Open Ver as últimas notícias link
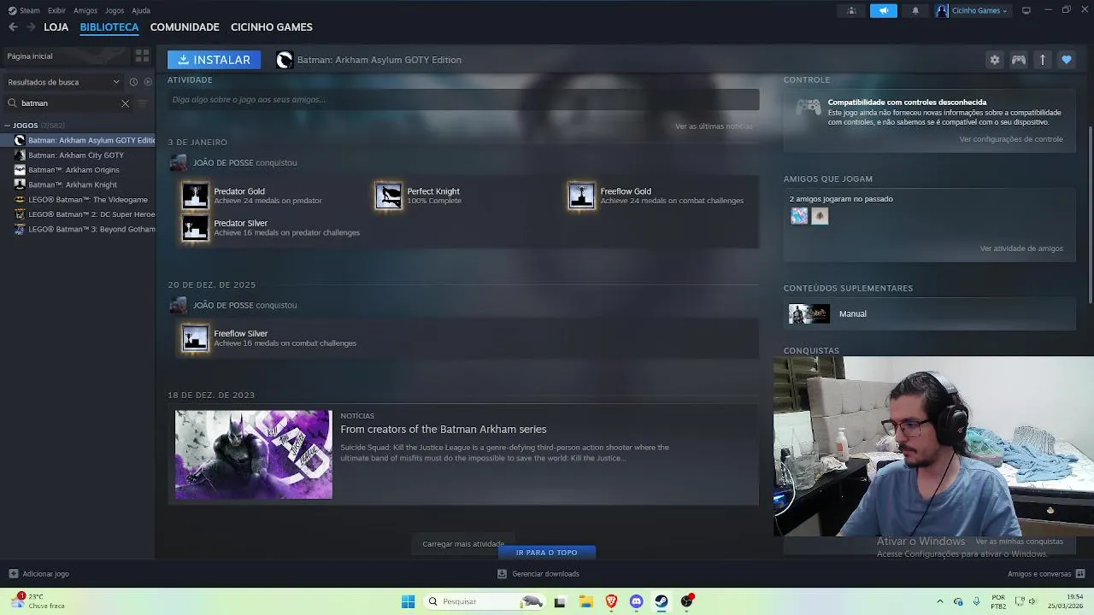 [x=714, y=126]
